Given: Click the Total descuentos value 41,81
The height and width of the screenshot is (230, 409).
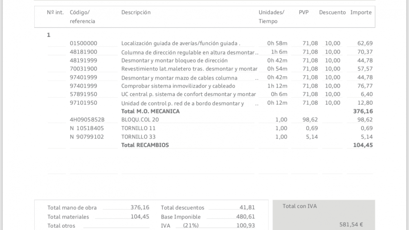Looking at the screenshot, I should (247, 208).
